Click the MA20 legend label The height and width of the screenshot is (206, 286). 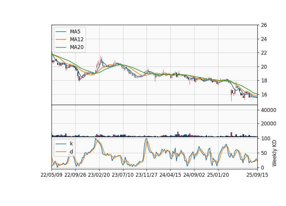click(x=77, y=47)
